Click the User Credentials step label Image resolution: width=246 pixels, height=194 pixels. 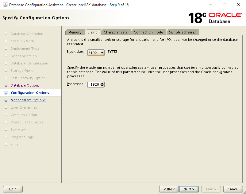[24, 107]
